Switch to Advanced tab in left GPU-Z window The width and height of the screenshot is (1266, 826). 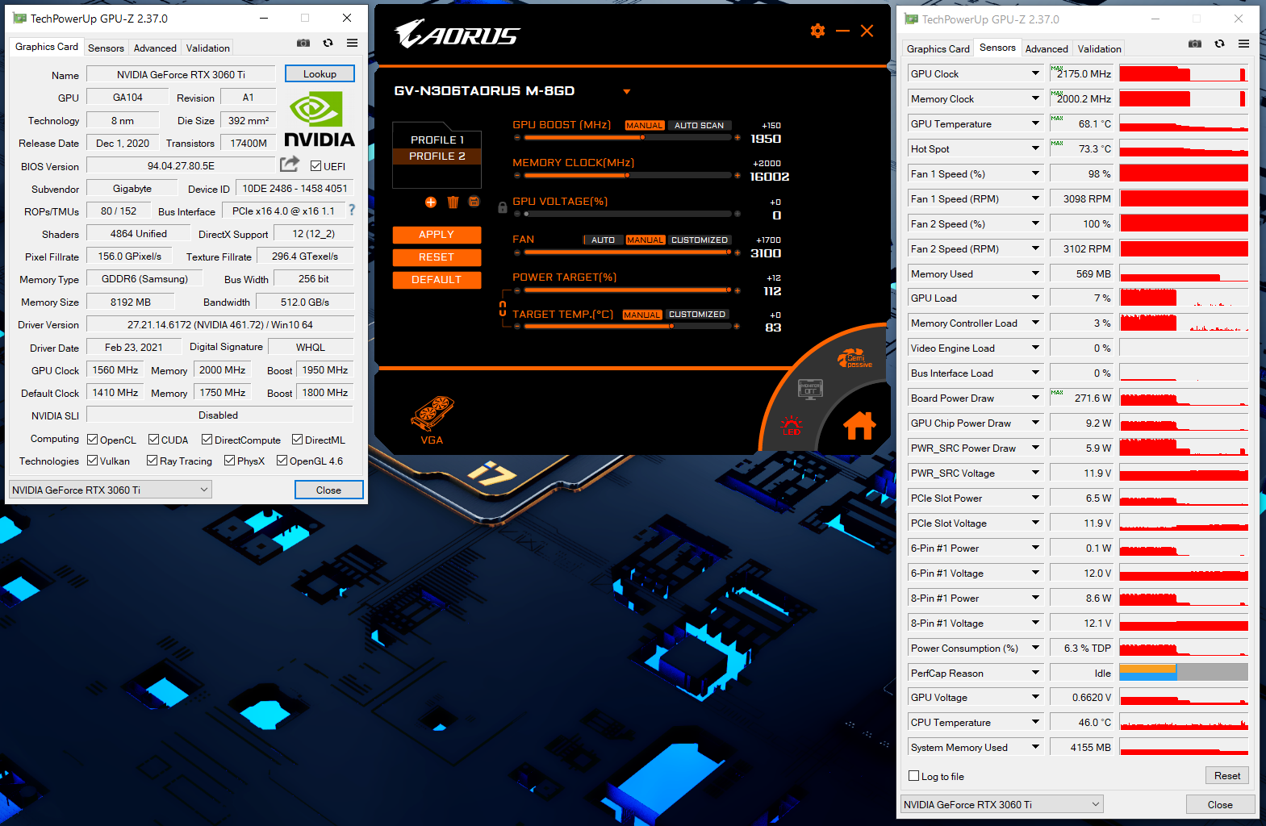155,48
